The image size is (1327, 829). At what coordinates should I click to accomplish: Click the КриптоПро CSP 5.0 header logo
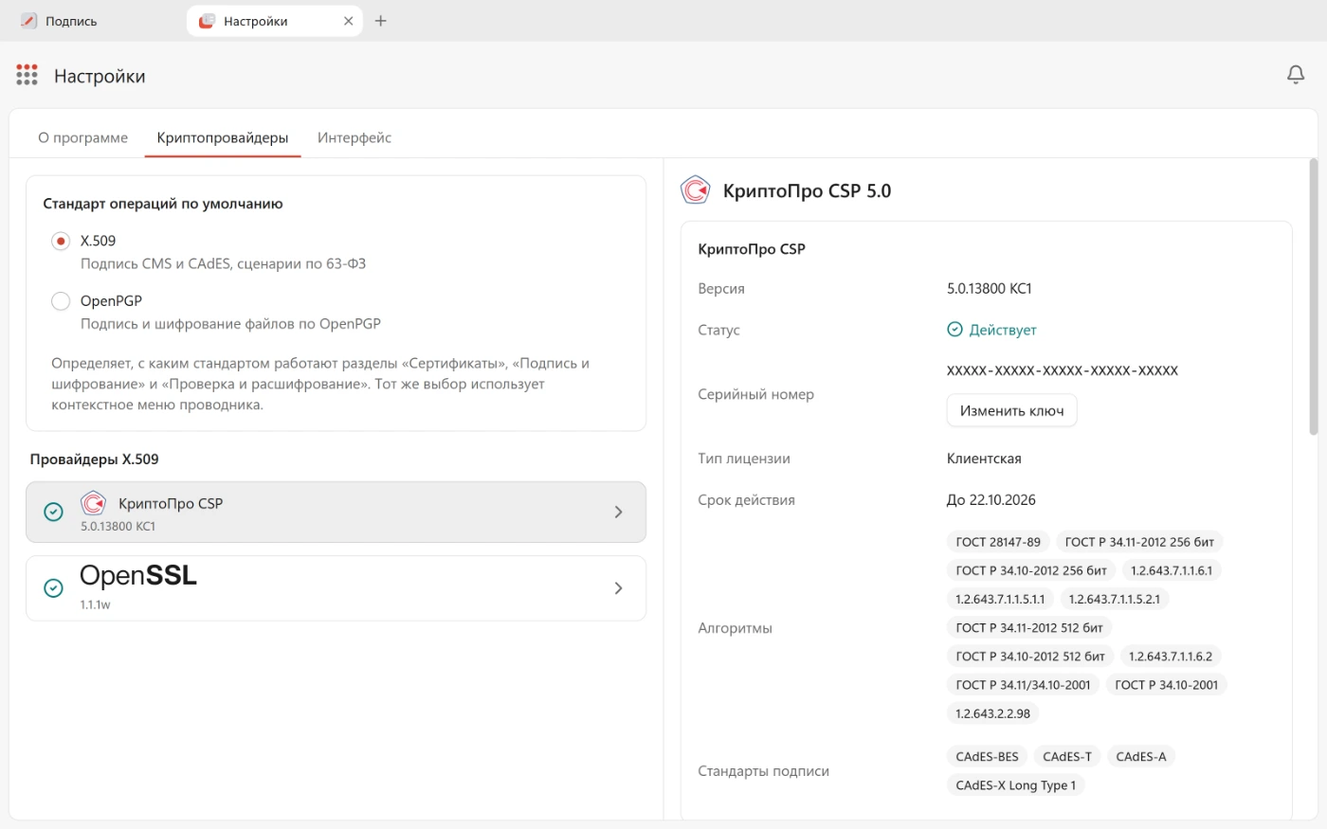coord(696,190)
